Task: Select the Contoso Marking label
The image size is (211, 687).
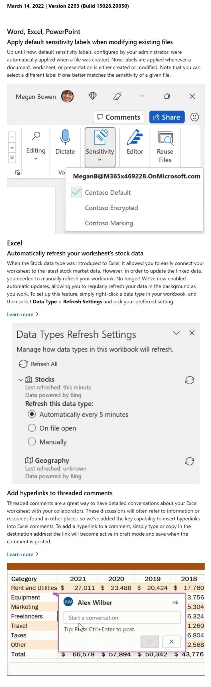Action: coord(109,223)
